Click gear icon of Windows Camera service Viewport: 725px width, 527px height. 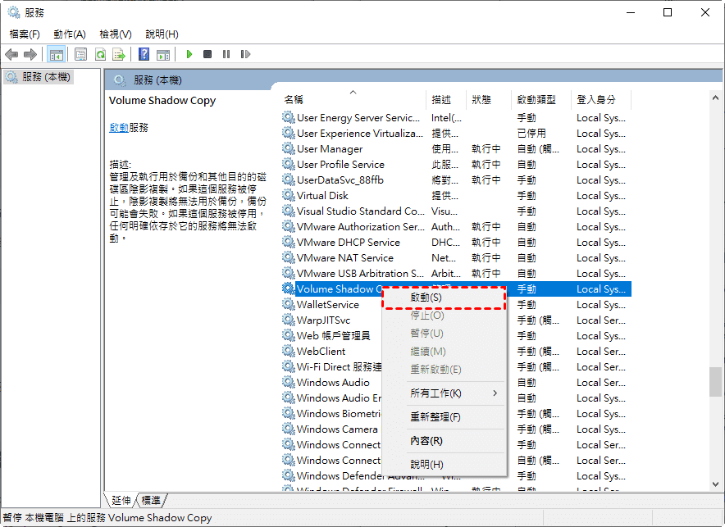[x=289, y=429]
